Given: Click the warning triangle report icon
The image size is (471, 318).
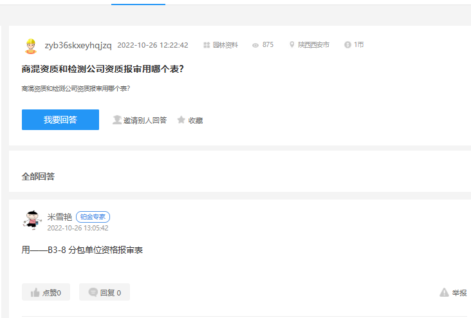Looking at the screenshot, I should [x=444, y=292].
